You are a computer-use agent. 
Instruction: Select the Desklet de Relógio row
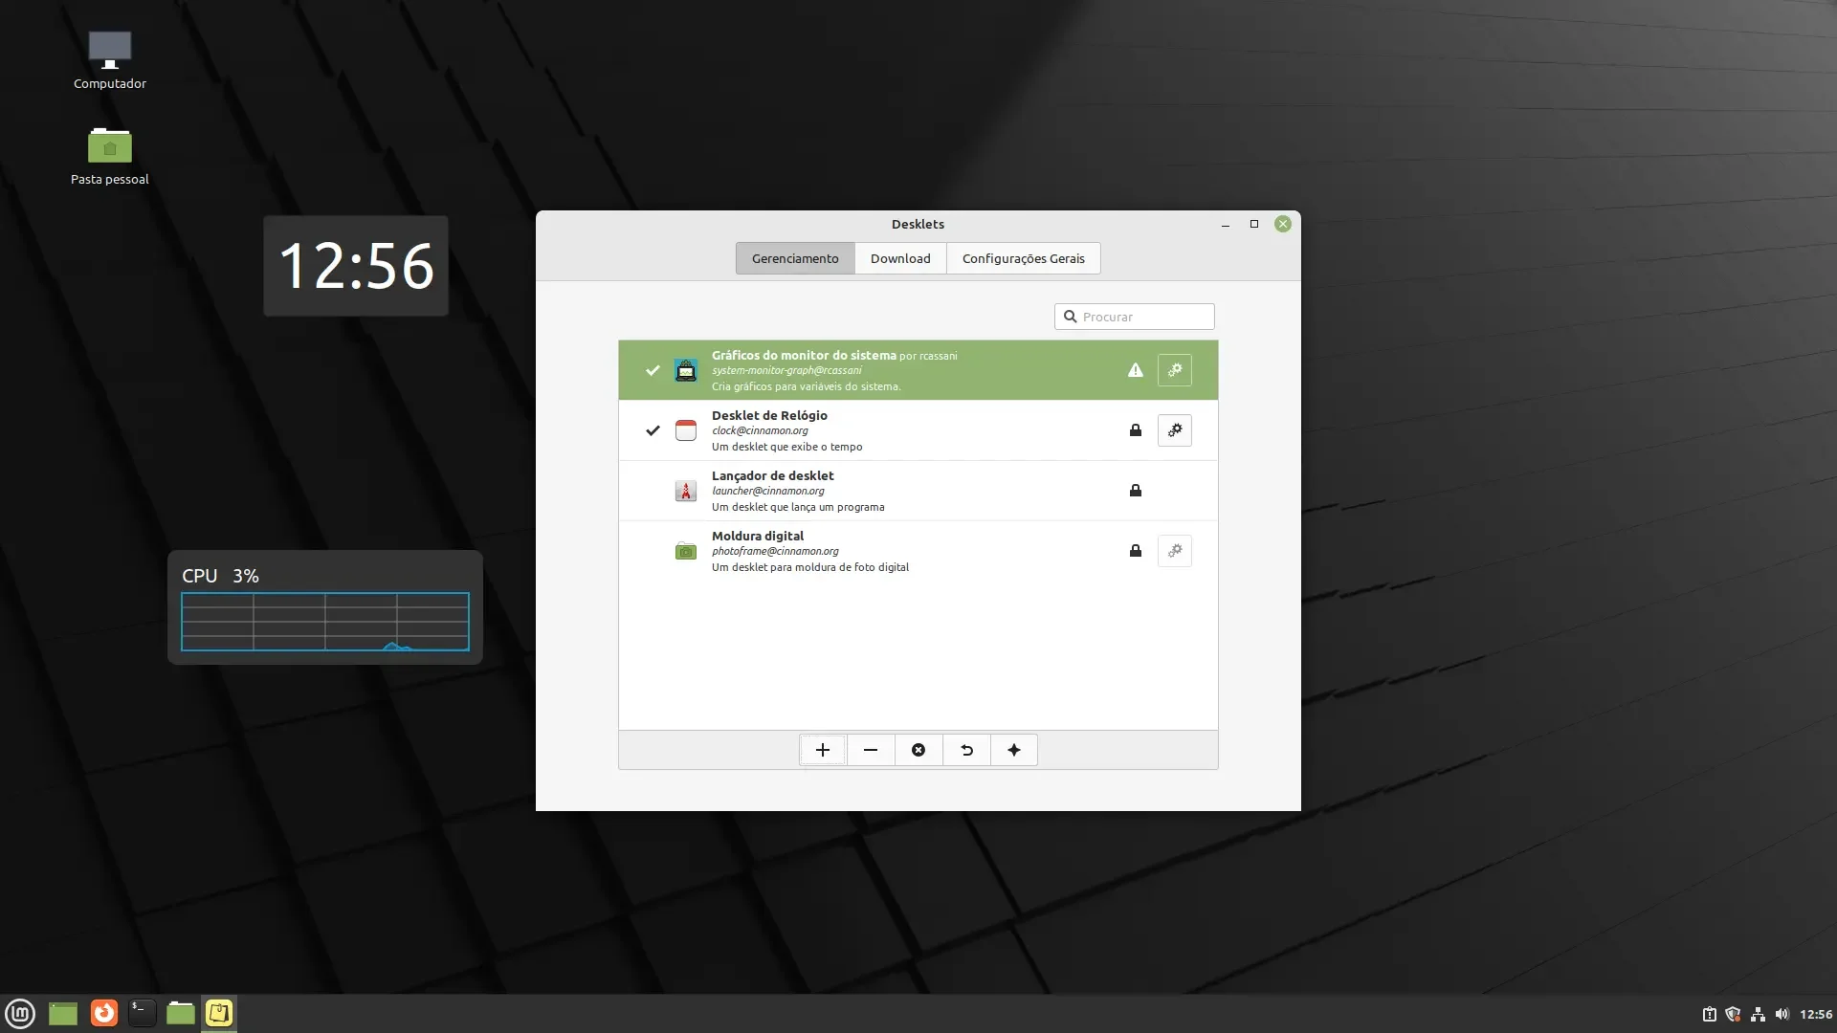click(x=918, y=430)
